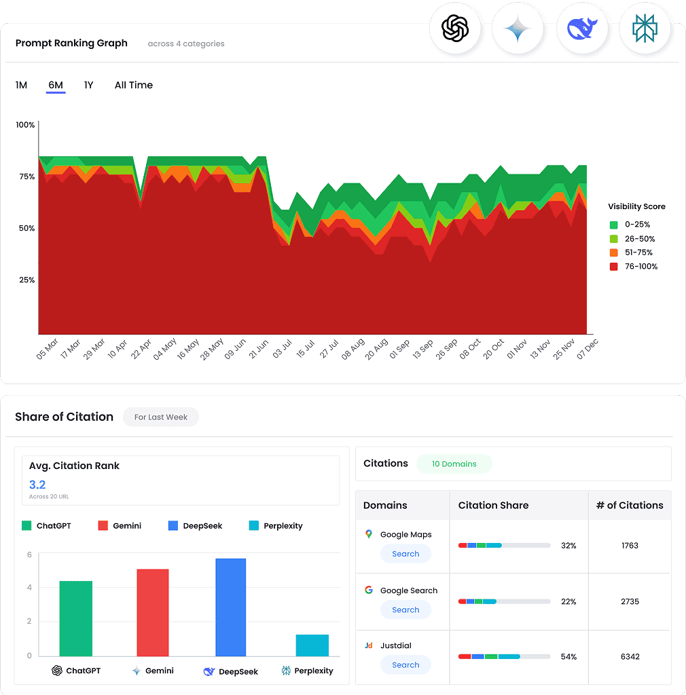Switch to the 1Y time range tab
Screen dimensions: 686x695
pos(88,85)
